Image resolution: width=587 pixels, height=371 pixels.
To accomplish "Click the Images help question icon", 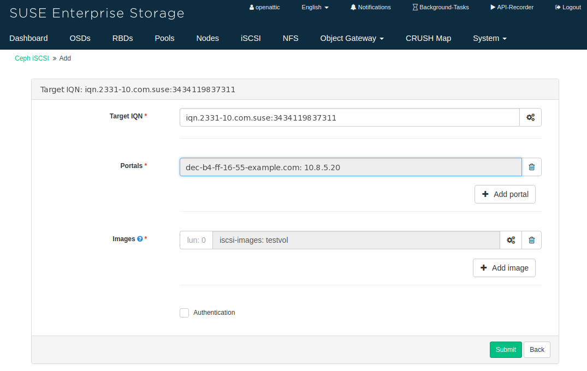I will pos(140,239).
